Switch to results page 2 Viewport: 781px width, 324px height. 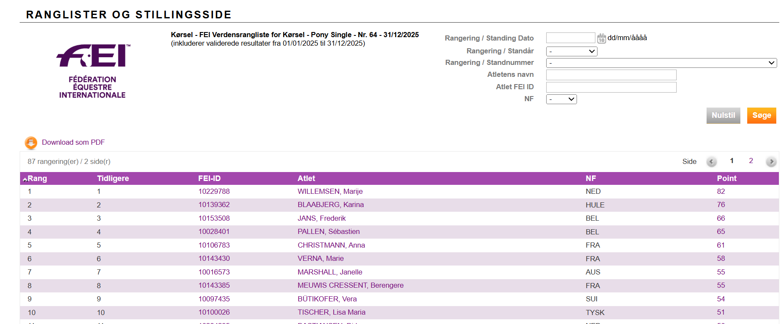[751, 161]
